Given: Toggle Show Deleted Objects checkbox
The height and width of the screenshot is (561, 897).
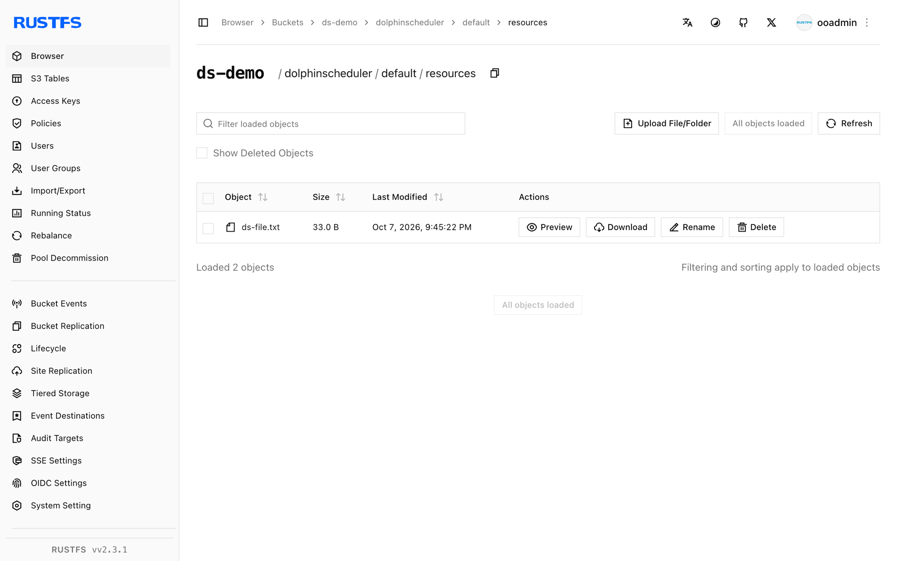Looking at the screenshot, I should 202,153.
